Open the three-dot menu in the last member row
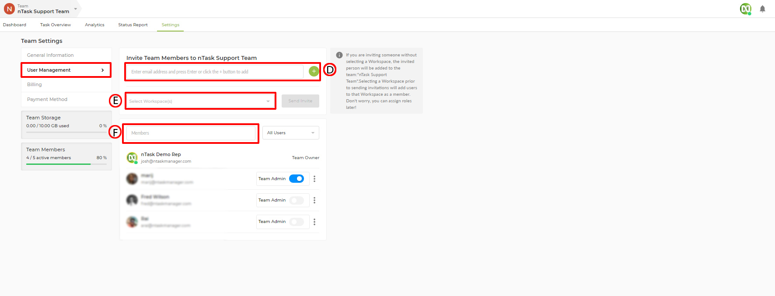Screen dimensions: 775x296 pos(314,222)
